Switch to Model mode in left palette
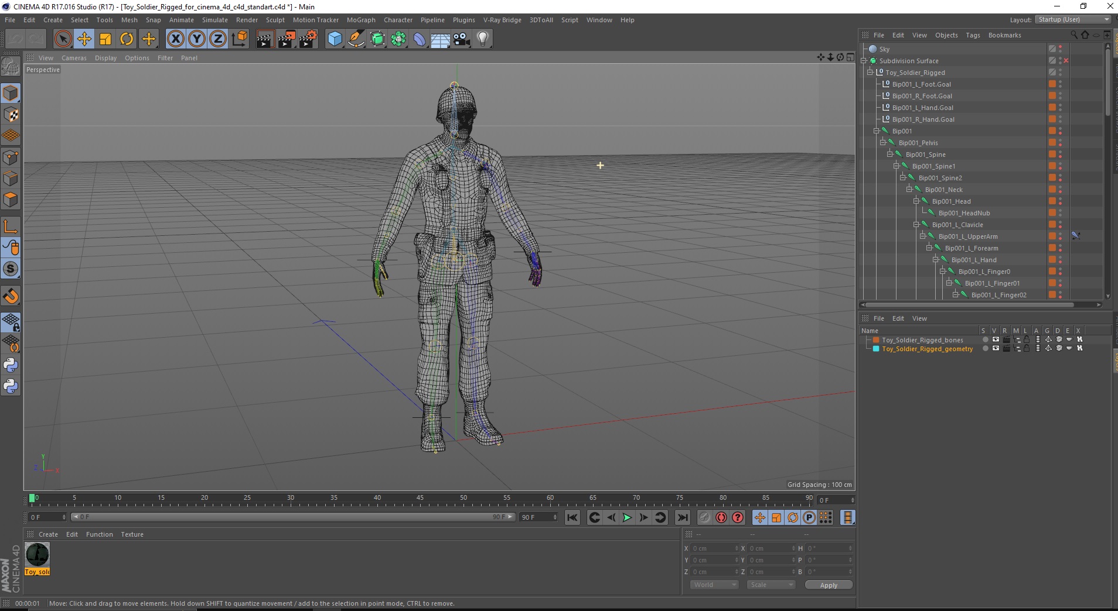The width and height of the screenshot is (1118, 611). (x=11, y=94)
